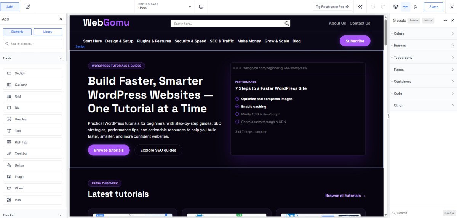Focus the Search elements field
The width and height of the screenshot is (457, 218).
[32, 44]
